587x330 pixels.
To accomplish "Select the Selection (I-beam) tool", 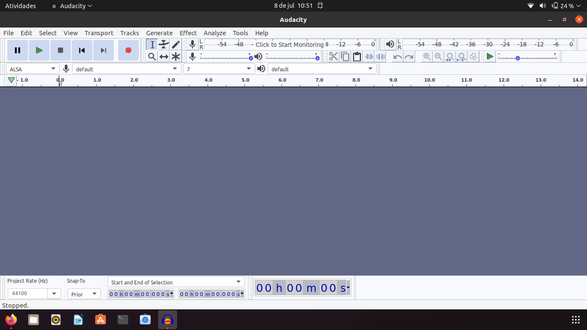I will tap(152, 45).
